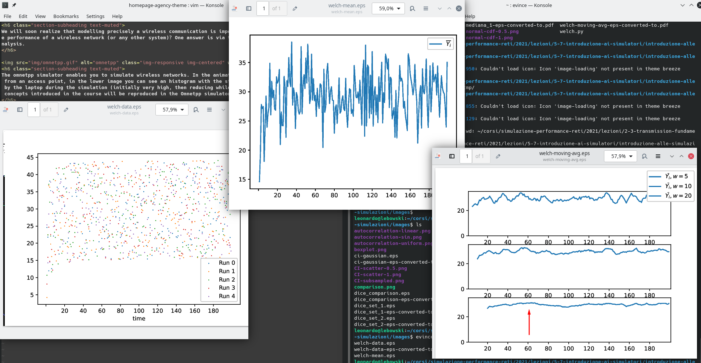Maximize the evince Konsole window

691,5
